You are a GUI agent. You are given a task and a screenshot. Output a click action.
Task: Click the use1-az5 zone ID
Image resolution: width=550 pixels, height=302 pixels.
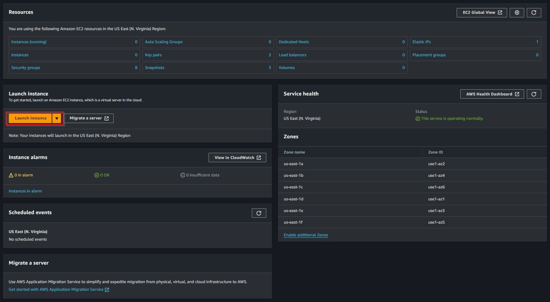[x=436, y=222]
